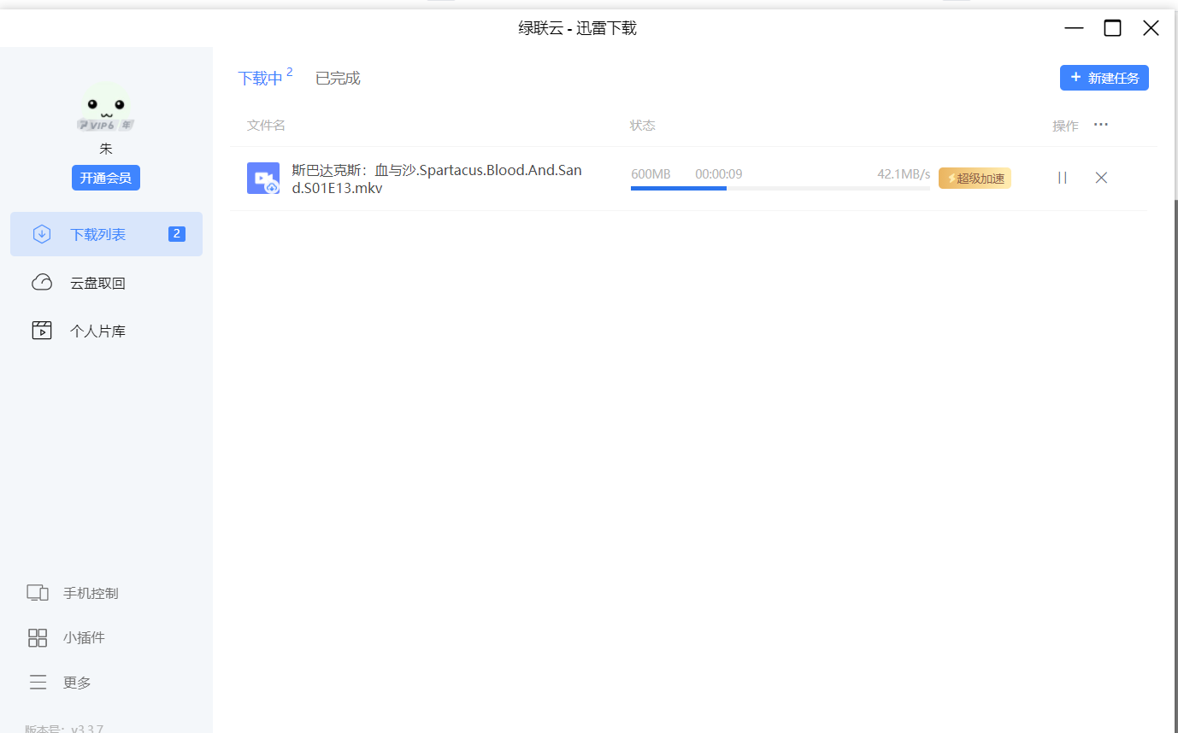1178x733 pixels.
Task: Click the 42.1MB/s speed text
Action: point(904,174)
